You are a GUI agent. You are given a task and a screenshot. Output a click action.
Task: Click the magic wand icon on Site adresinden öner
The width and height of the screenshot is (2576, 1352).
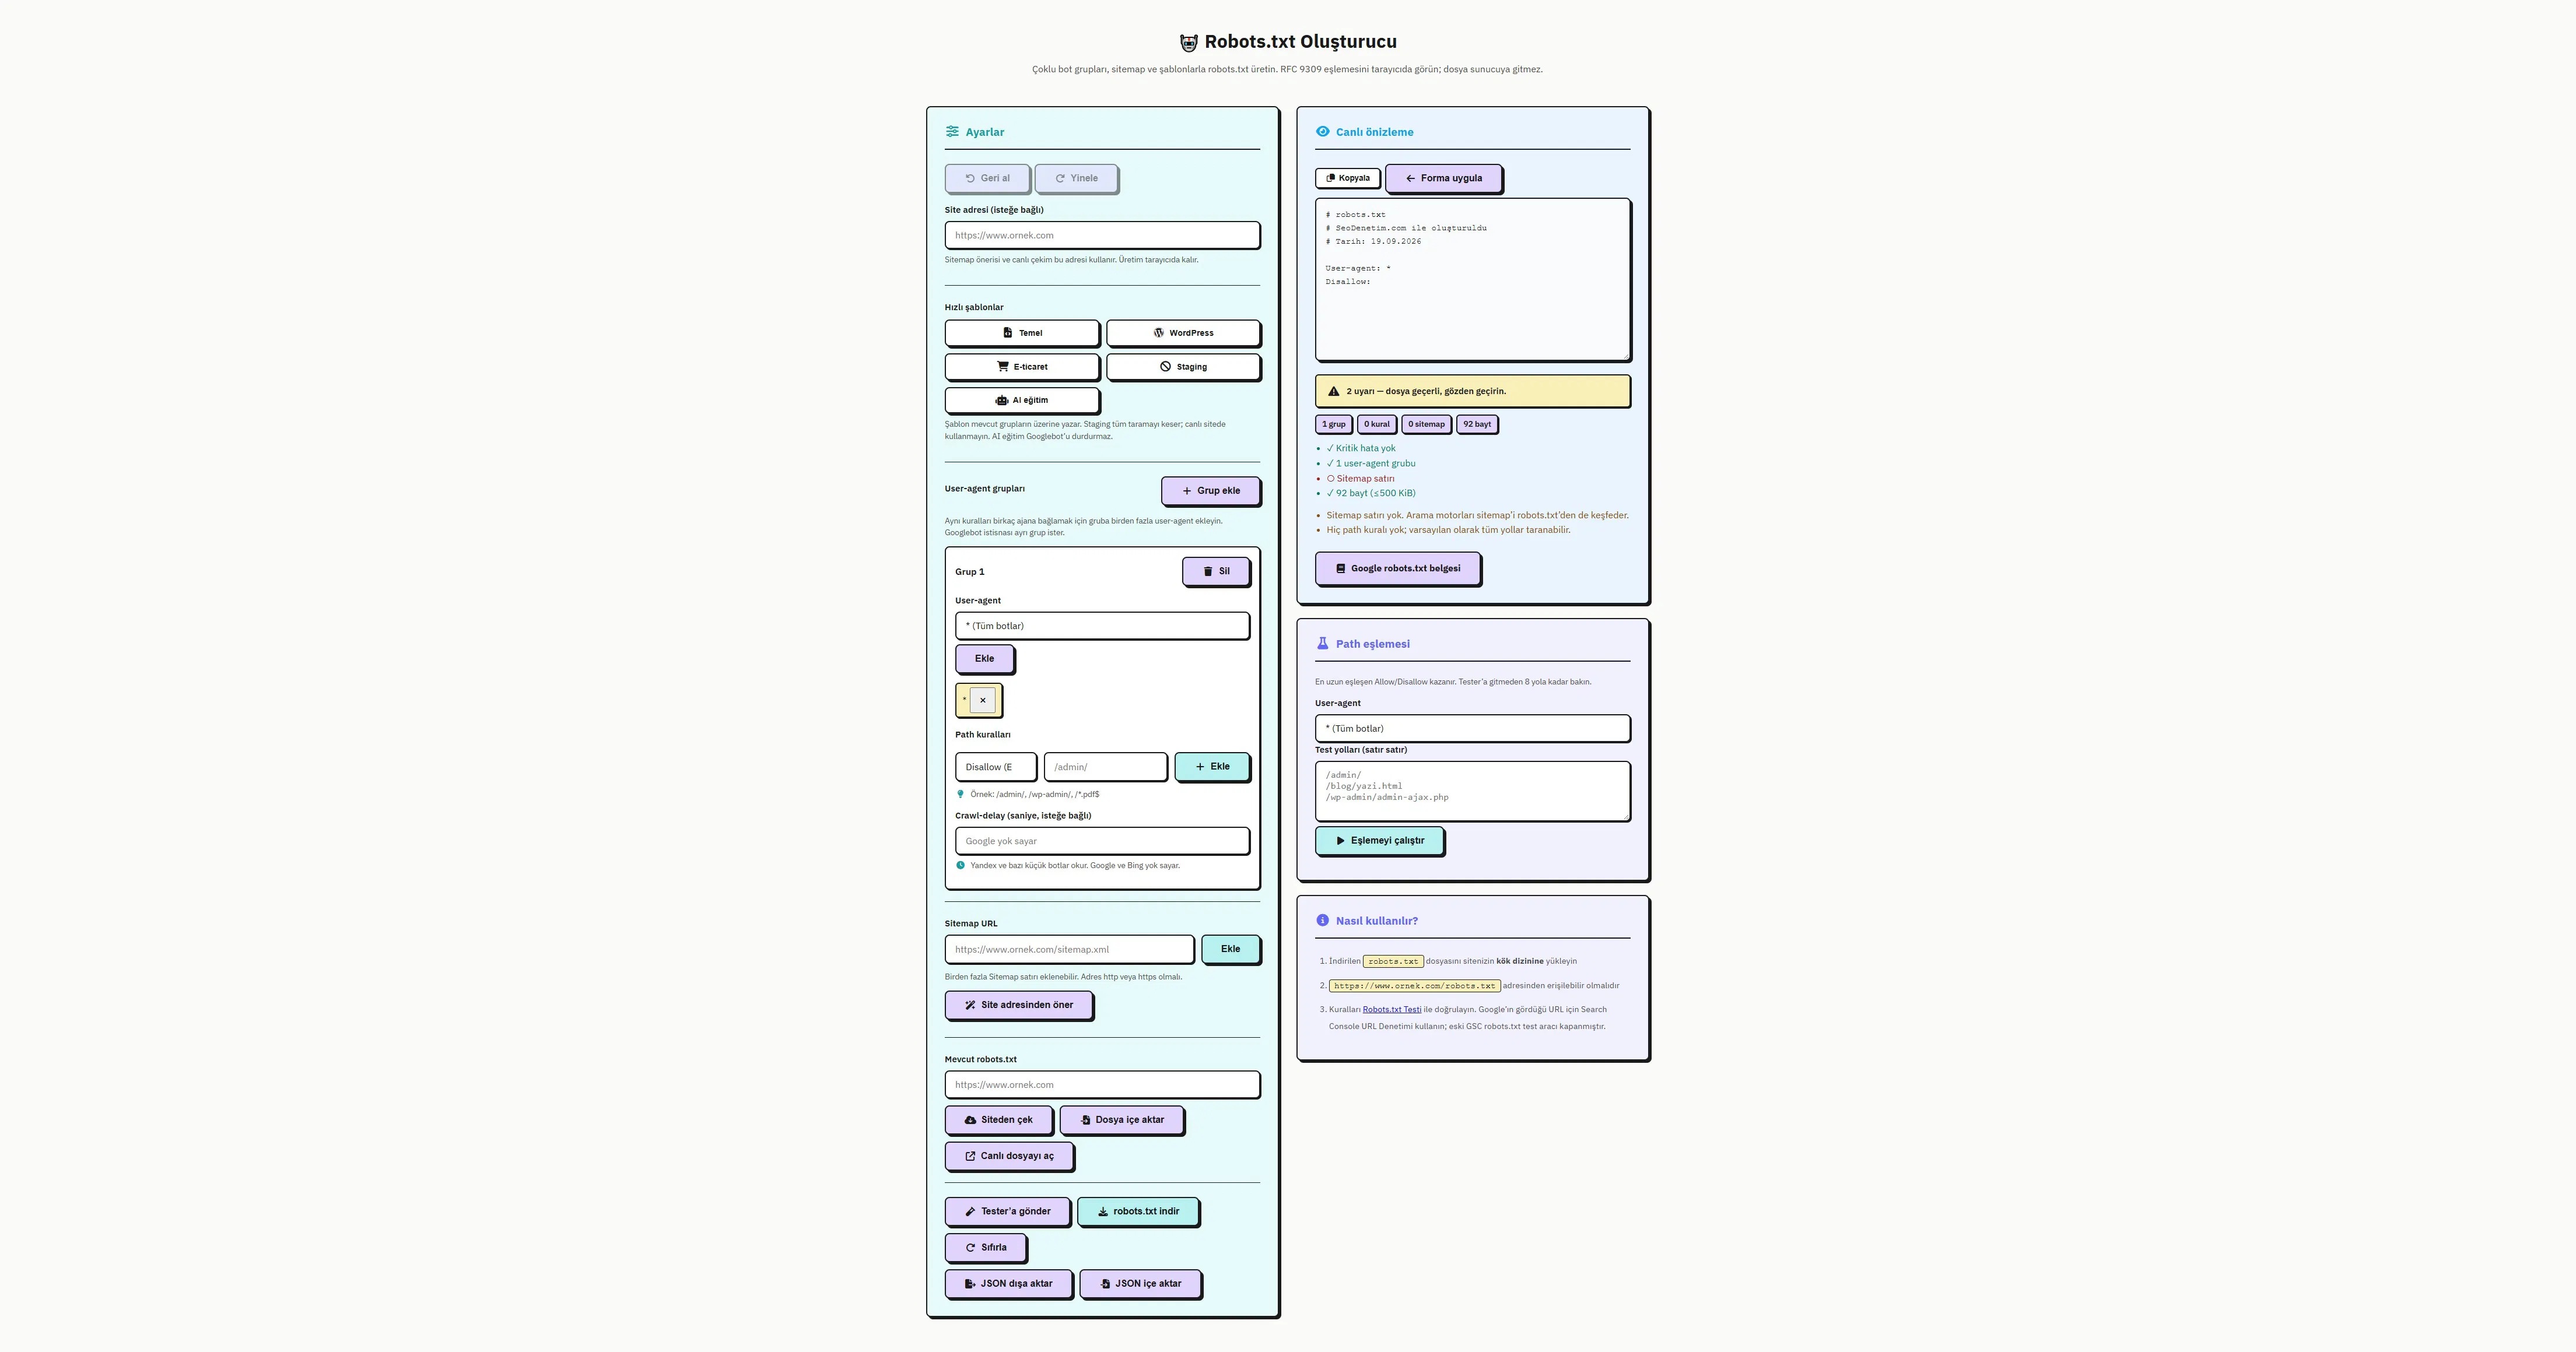(x=970, y=1005)
